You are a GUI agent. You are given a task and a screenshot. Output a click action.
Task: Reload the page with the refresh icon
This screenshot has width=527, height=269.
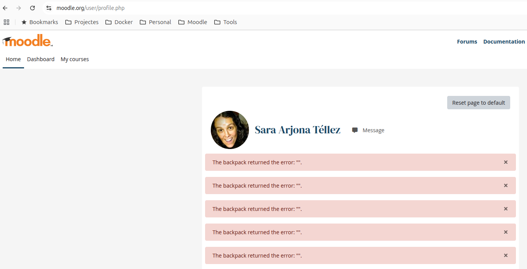pos(32,8)
